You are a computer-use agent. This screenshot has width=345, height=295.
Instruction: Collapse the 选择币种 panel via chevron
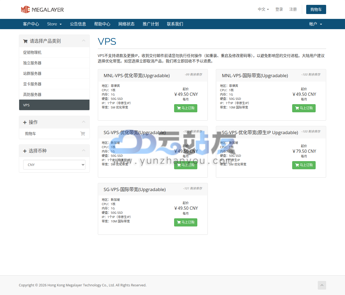coord(84,150)
